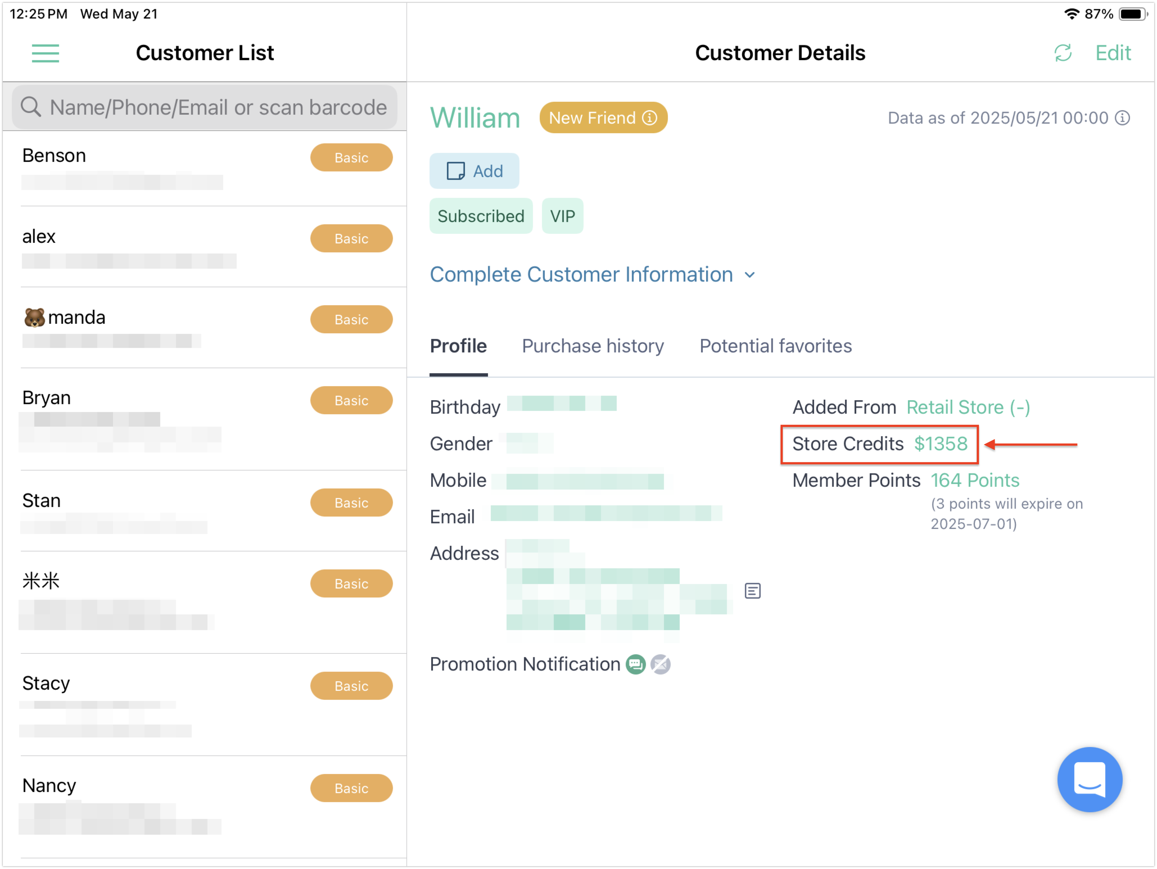The height and width of the screenshot is (869, 1157).
Task: Toggle email promotion notification icon
Action: pyautogui.click(x=661, y=665)
